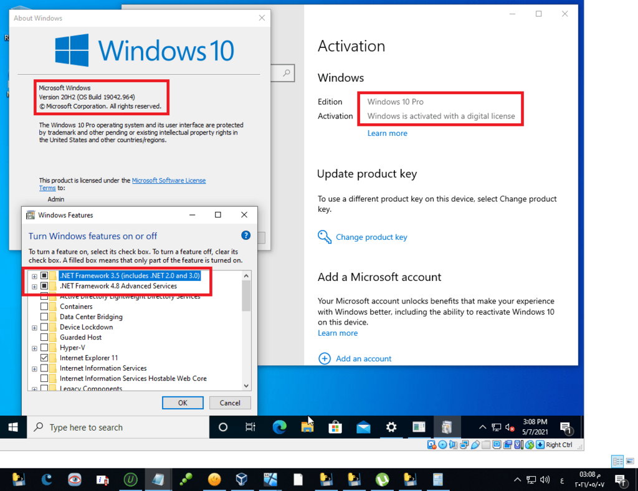The image size is (638, 491).
Task: Expand .NET Framework 3.5 tree node
Action: [x=35, y=276]
